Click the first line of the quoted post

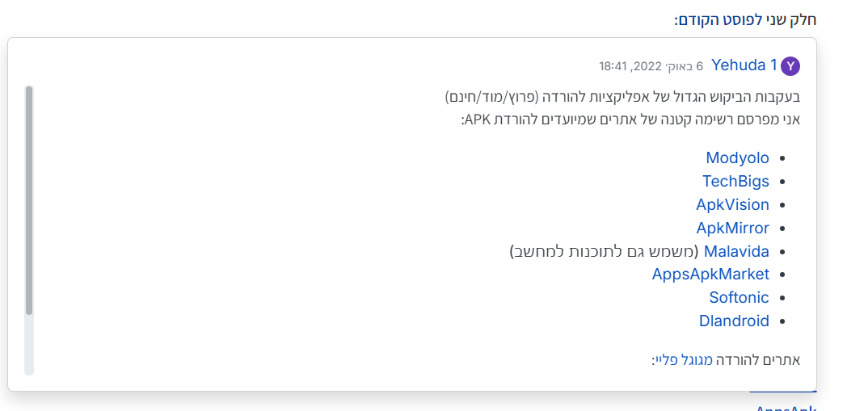click(622, 98)
